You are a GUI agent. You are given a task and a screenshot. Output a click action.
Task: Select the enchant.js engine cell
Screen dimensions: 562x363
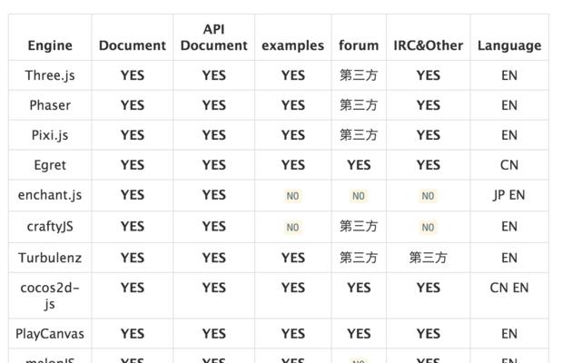point(50,195)
